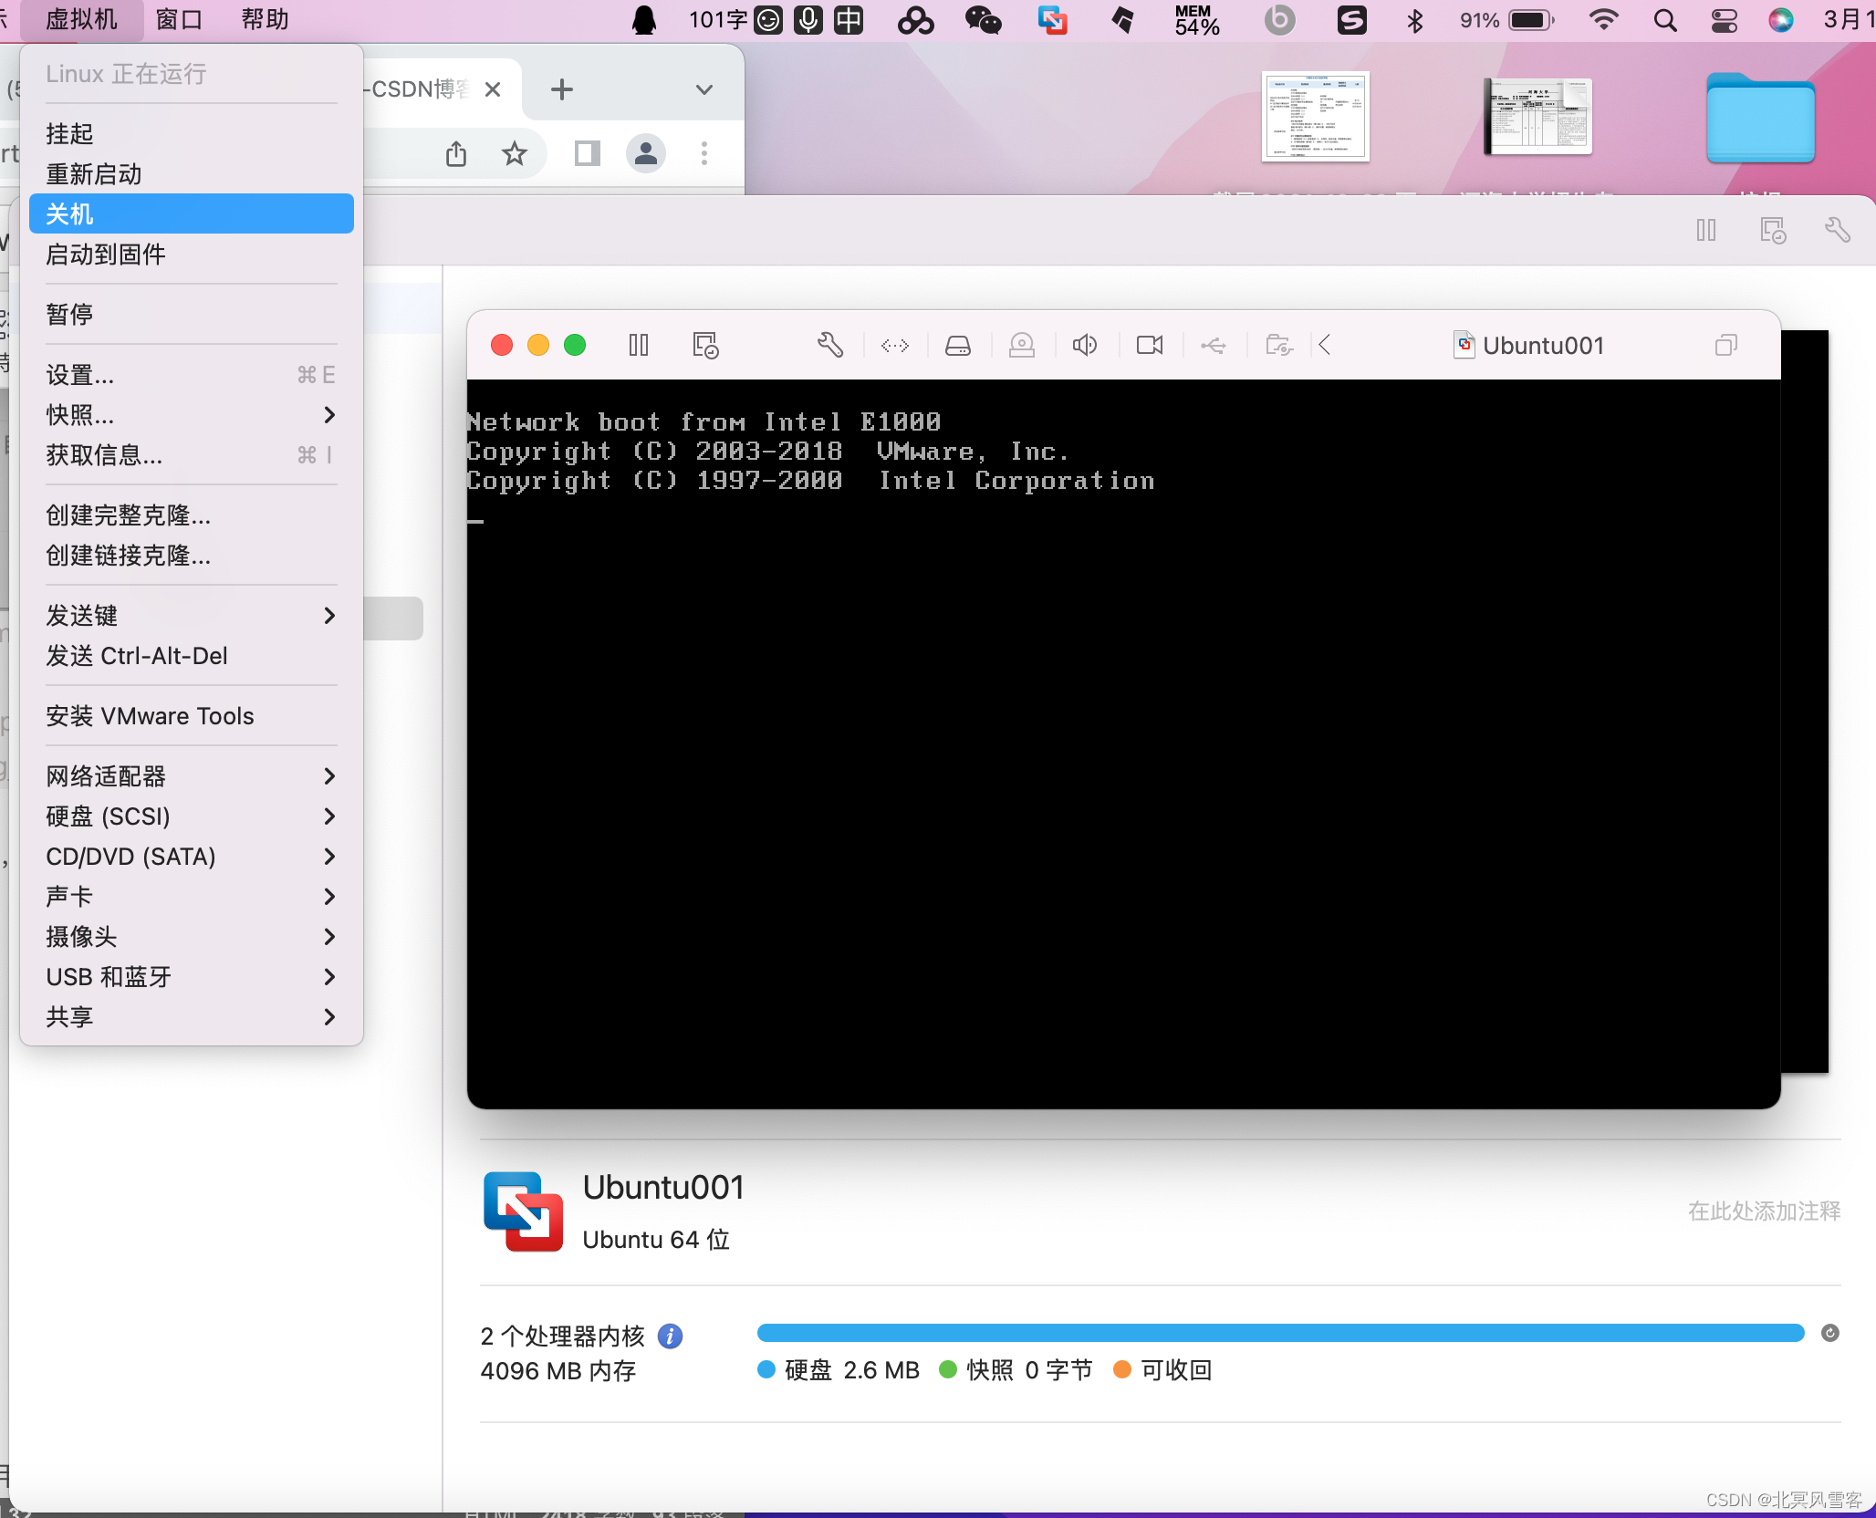Image resolution: width=1876 pixels, height=1518 pixels.
Task: Click the Bluetooth icon in menu bar
Action: click(x=1415, y=19)
